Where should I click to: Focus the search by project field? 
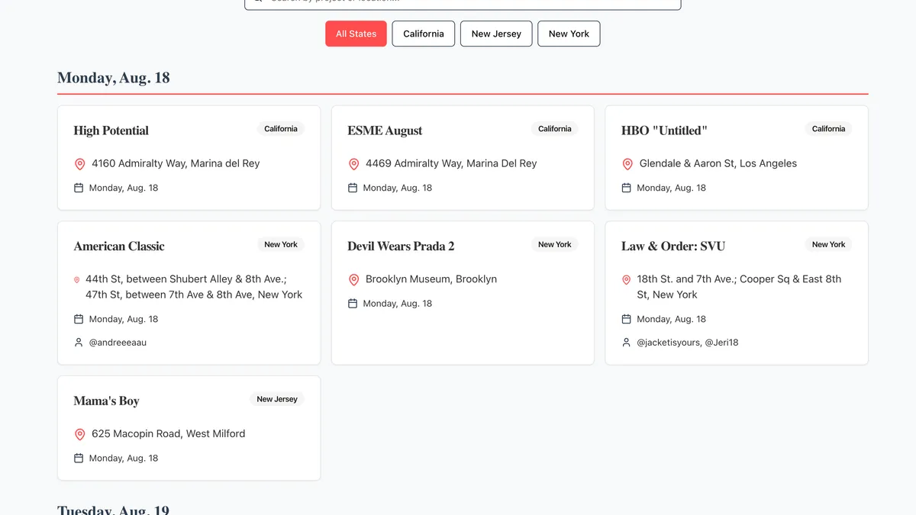(x=463, y=3)
